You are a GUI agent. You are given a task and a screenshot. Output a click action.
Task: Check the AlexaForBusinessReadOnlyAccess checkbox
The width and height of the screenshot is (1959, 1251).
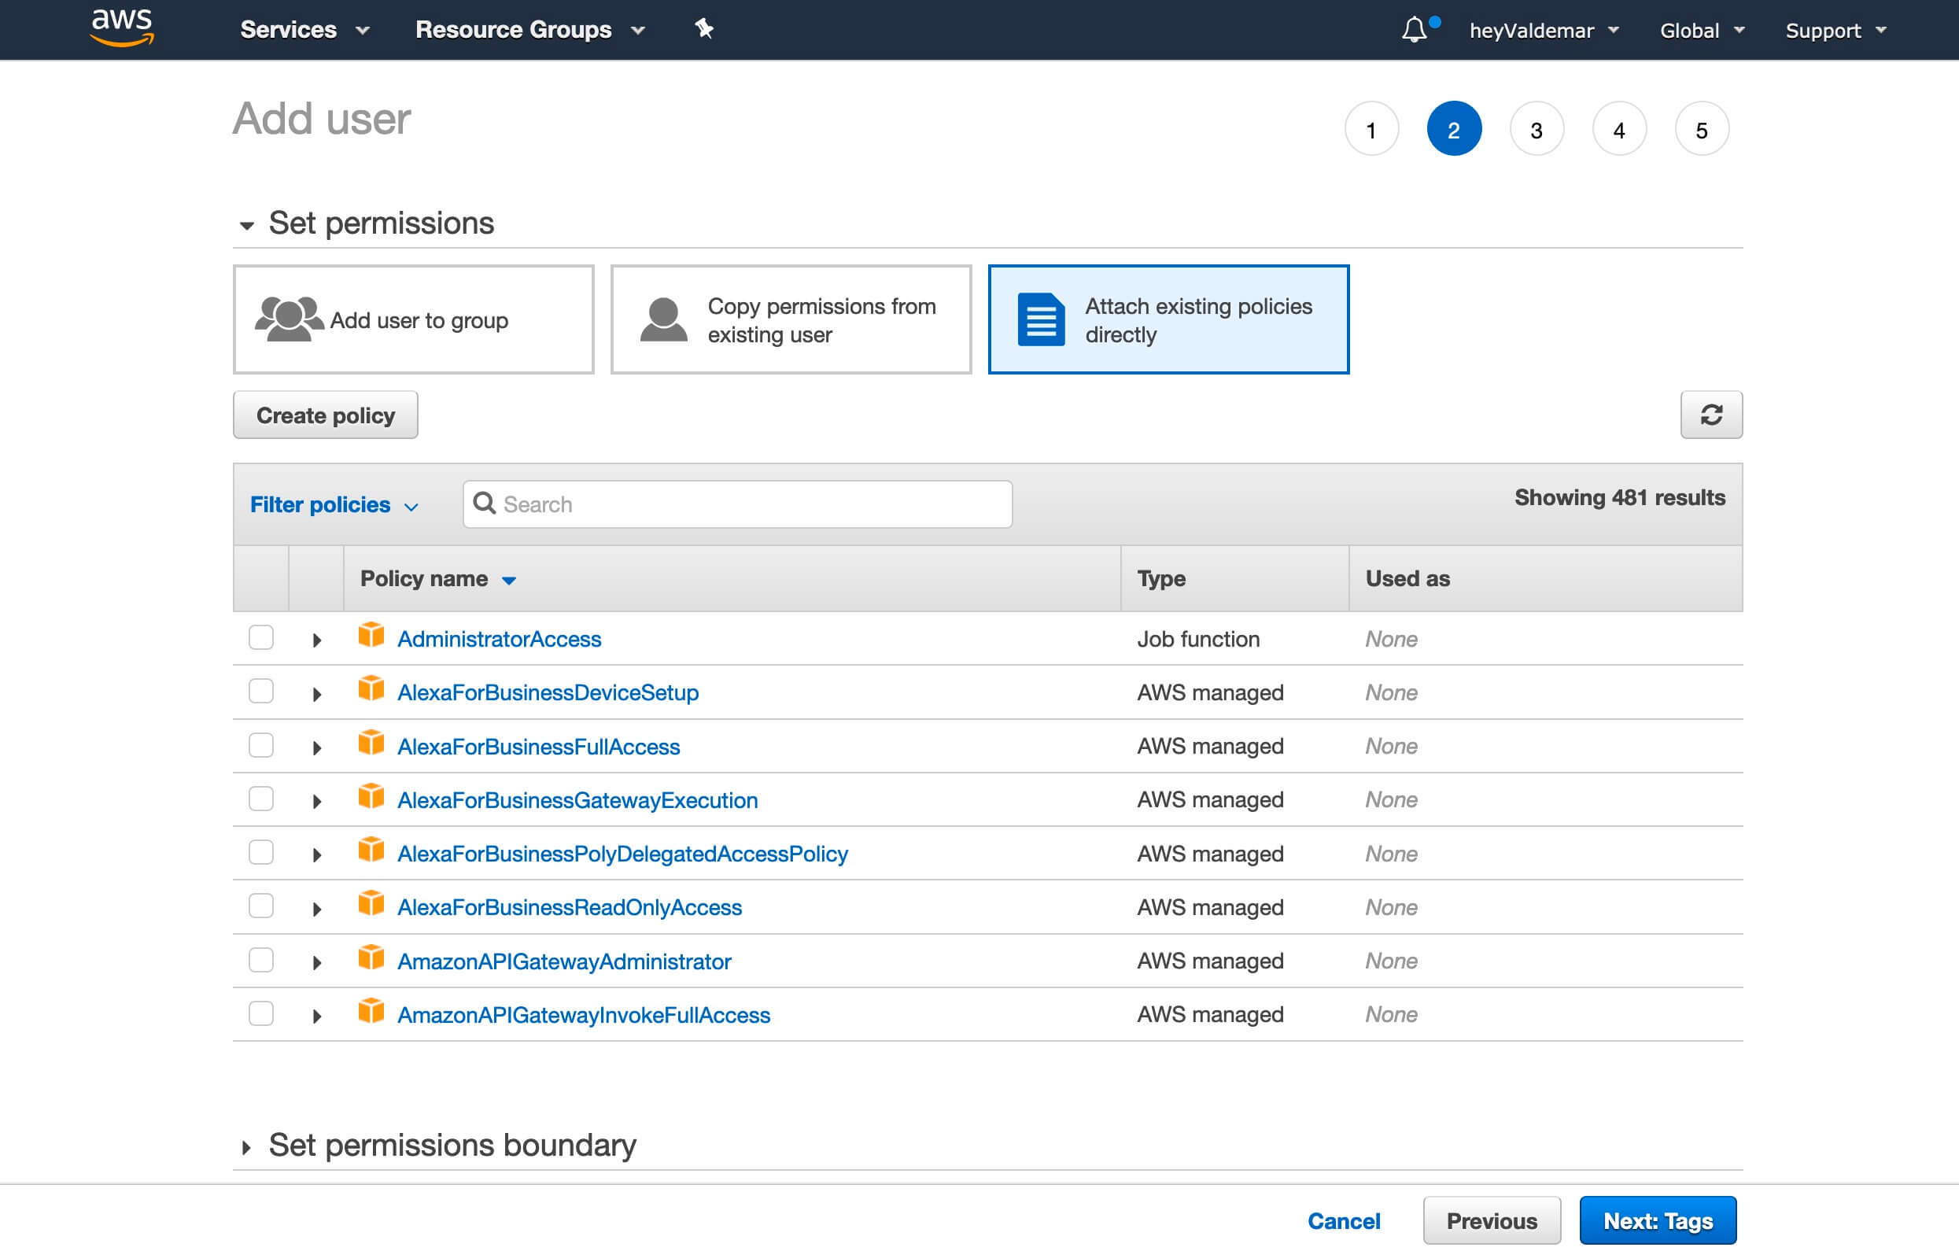(261, 906)
